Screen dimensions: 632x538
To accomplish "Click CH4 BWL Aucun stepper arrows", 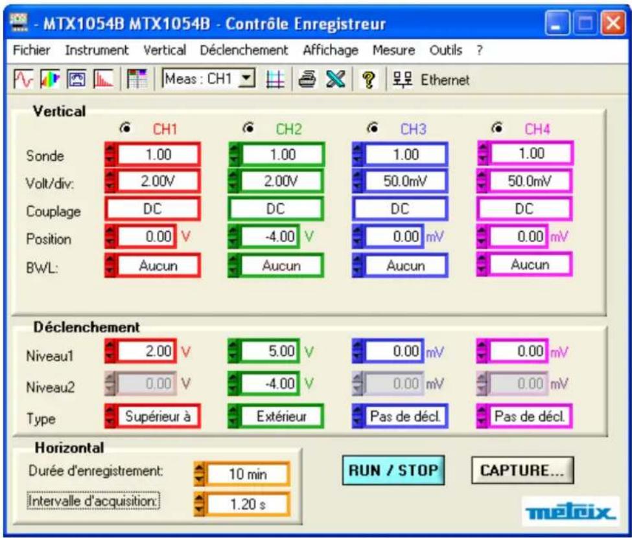I will tap(482, 265).
